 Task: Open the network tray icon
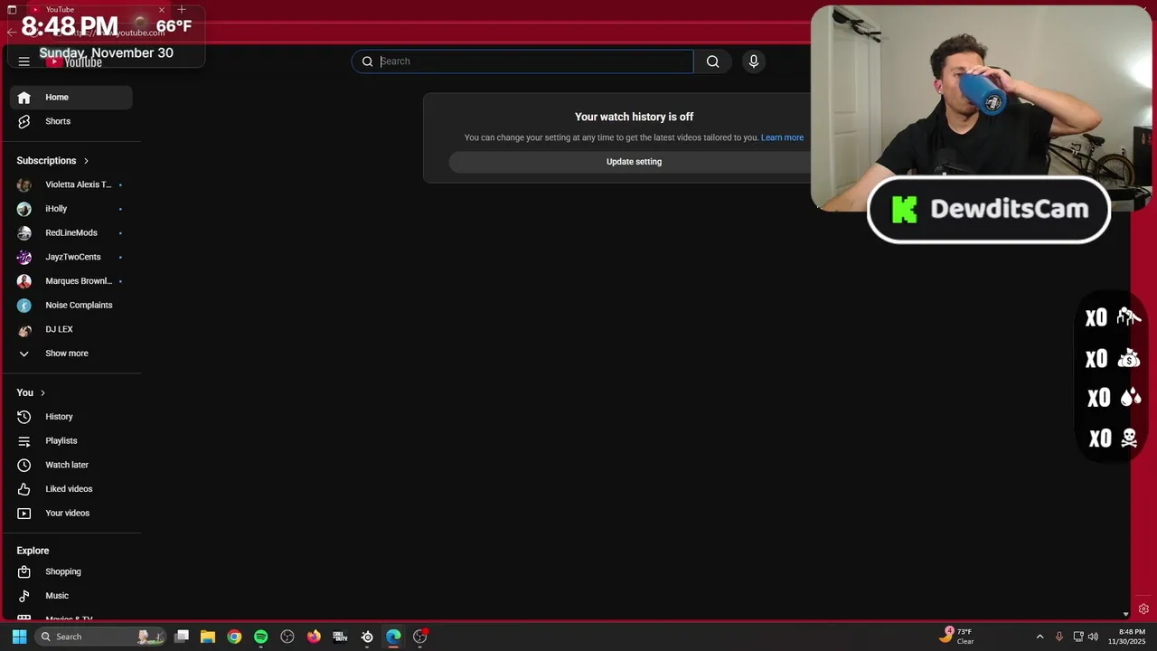(x=1078, y=637)
